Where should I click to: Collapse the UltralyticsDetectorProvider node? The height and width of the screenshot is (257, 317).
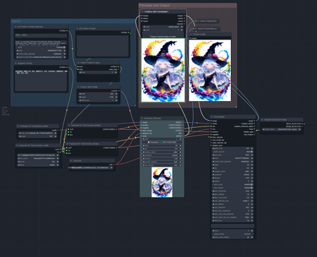point(262,120)
